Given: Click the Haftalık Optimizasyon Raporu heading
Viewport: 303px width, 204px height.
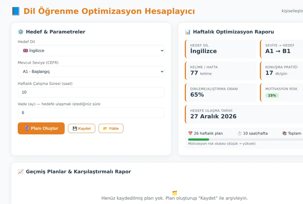Looking at the screenshot, I should click(233, 32).
